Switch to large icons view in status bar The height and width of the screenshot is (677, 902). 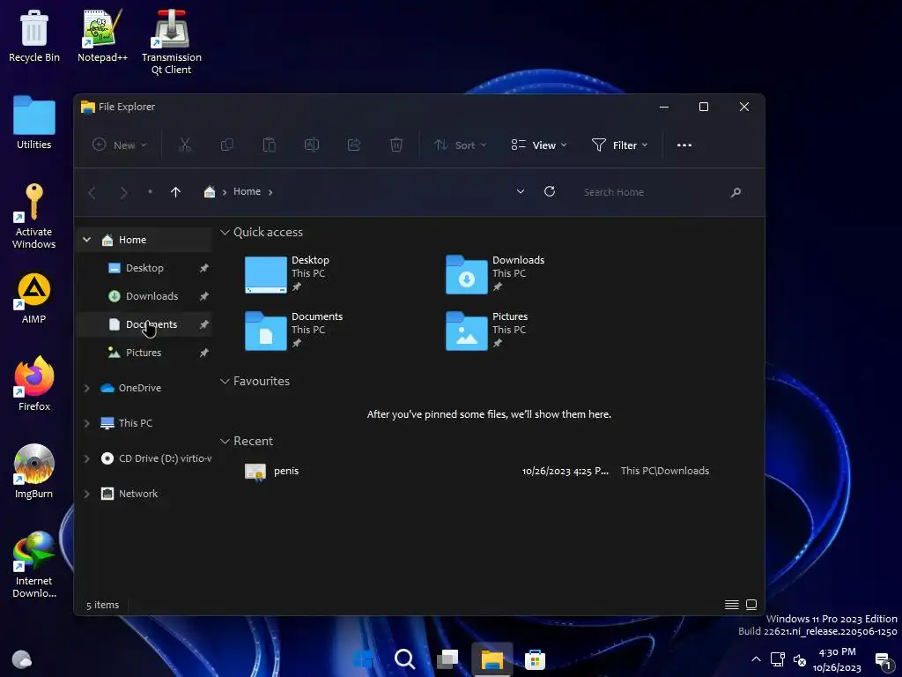751,605
